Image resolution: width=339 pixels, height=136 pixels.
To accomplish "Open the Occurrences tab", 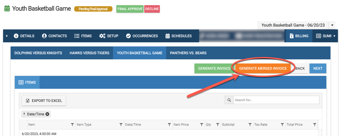I will tap(142, 36).
